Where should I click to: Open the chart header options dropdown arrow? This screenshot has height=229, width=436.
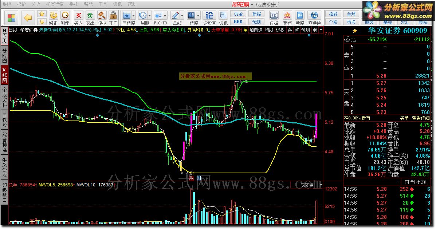pos(321,30)
